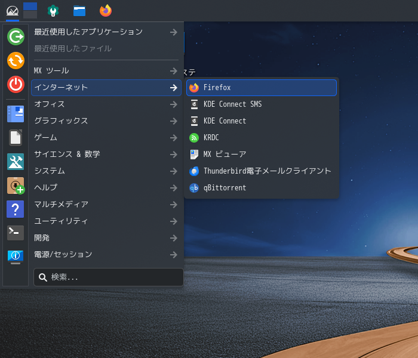Image resolution: width=418 pixels, height=358 pixels.
Task: Select MX ビューア entry text
Action: coord(225,155)
